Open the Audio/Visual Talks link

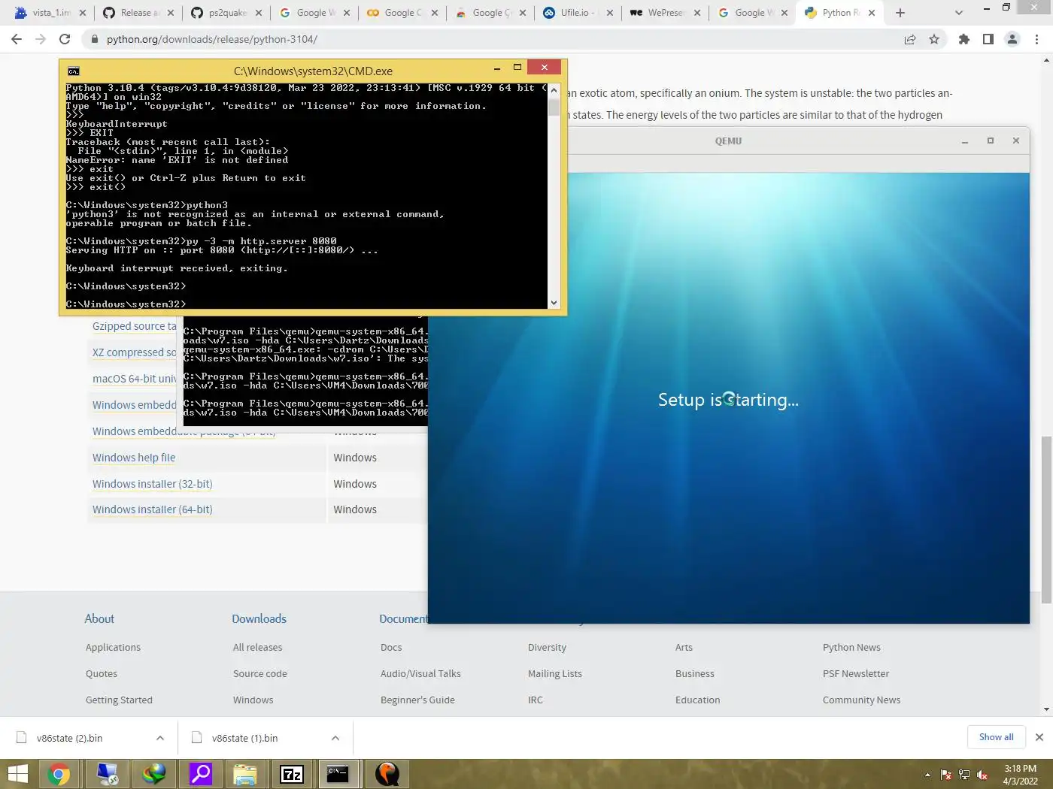point(420,673)
